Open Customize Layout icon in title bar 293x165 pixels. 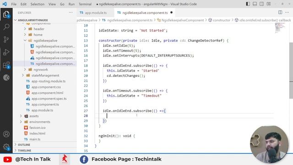click(x=269, y=4)
